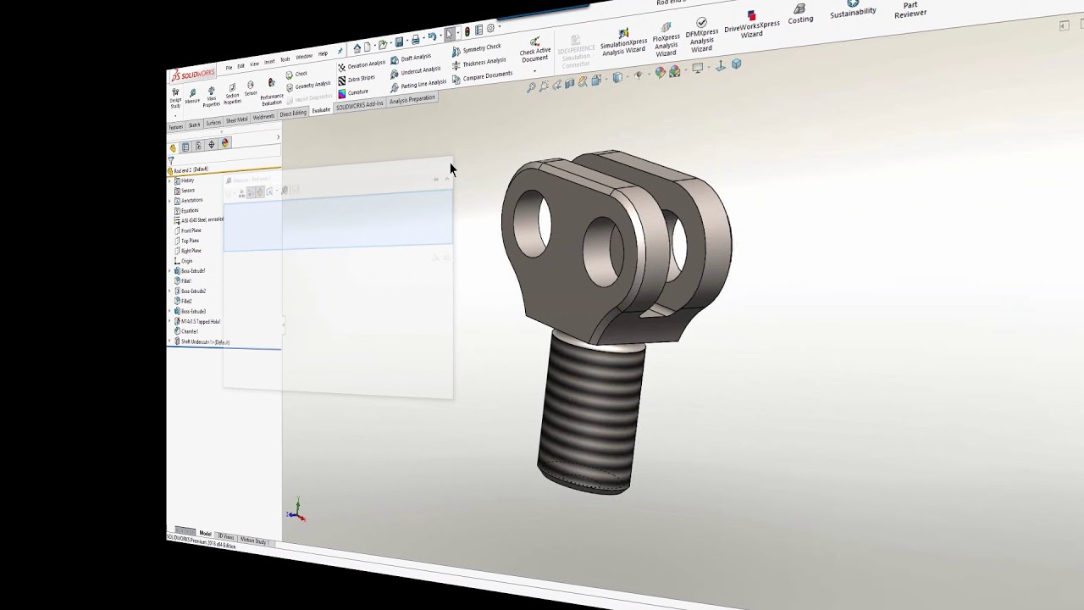Open the File menu
The image size is (1084, 610).
(x=229, y=68)
